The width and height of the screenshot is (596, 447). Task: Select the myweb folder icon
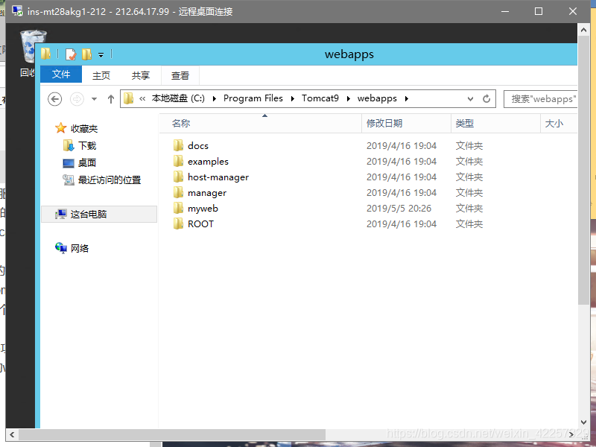(178, 209)
